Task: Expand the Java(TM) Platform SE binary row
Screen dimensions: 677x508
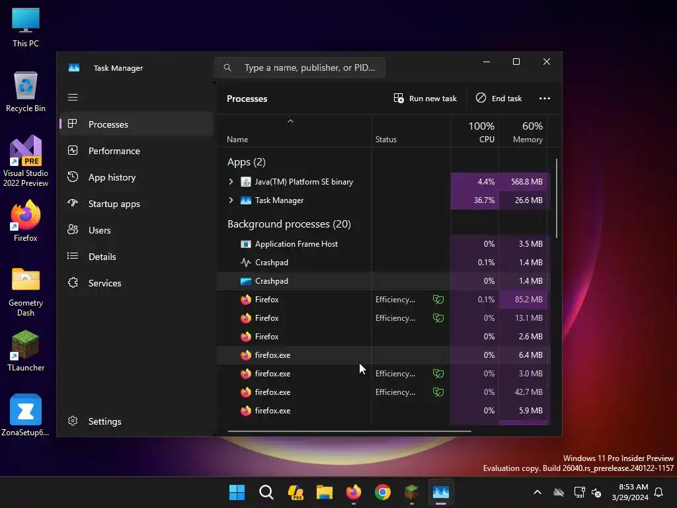Action: (231, 182)
